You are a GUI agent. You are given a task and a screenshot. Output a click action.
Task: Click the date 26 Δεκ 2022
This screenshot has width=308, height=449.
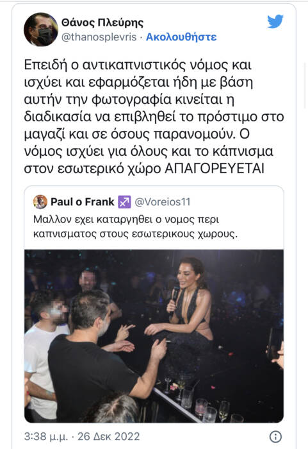(109, 436)
